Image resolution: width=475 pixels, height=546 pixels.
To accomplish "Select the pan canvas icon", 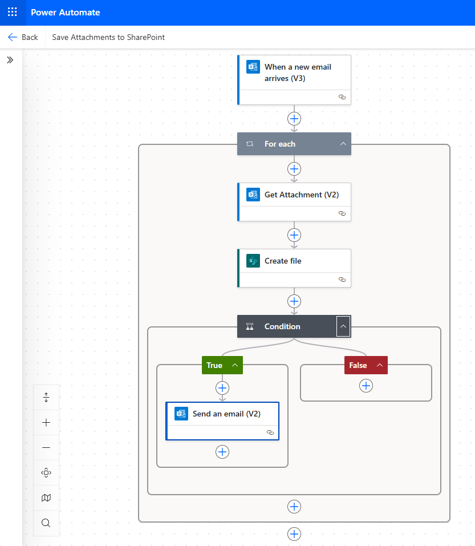I will (46, 472).
